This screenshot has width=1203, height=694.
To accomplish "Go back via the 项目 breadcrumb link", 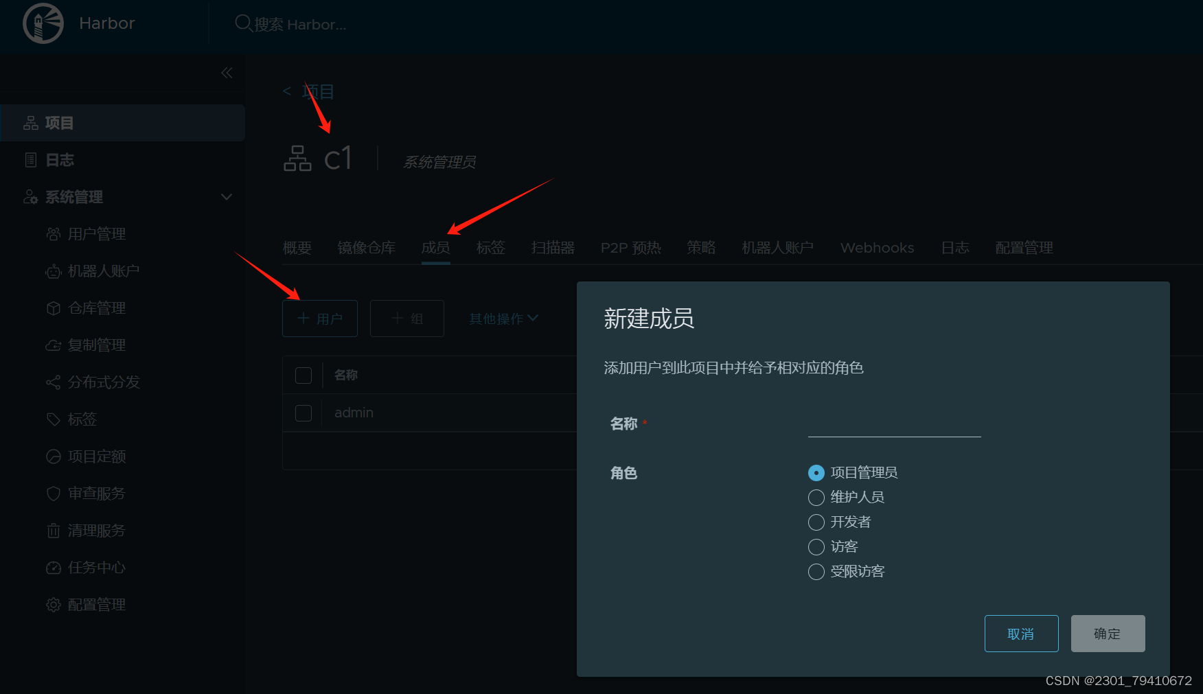I will tap(318, 91).
